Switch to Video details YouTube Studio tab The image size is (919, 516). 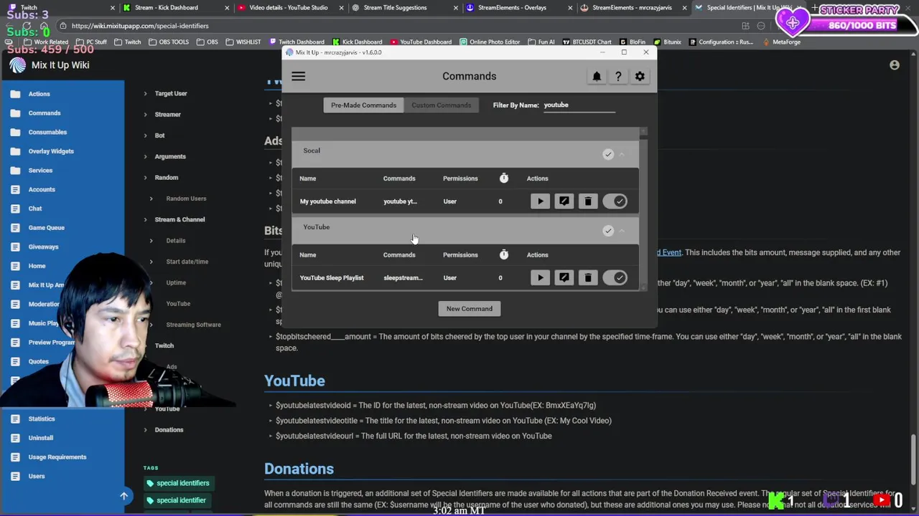288,8
